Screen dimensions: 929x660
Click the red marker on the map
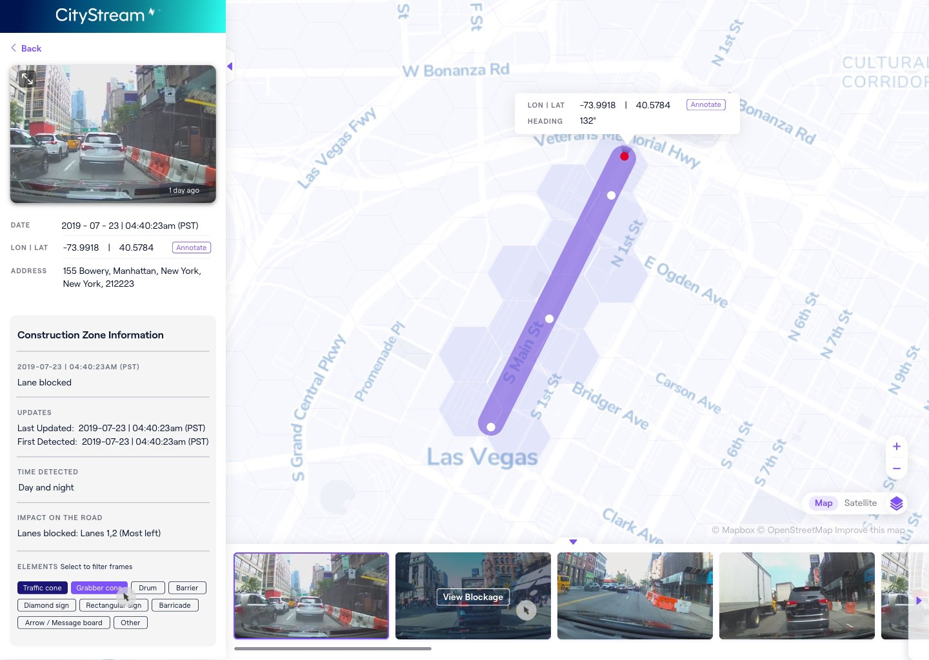coord(624,156)
